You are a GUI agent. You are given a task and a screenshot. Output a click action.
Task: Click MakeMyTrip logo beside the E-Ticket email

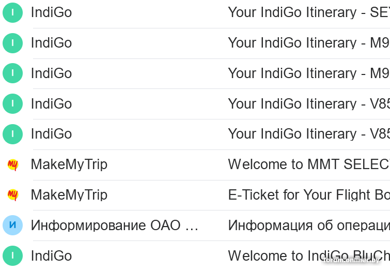(x=12, y=195)
